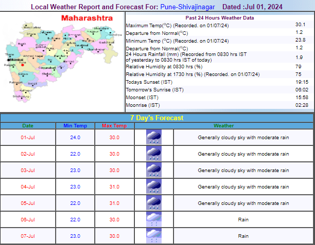315x245 pixels.
Task: Select the Min Temp column header
Action: (75, 126)
